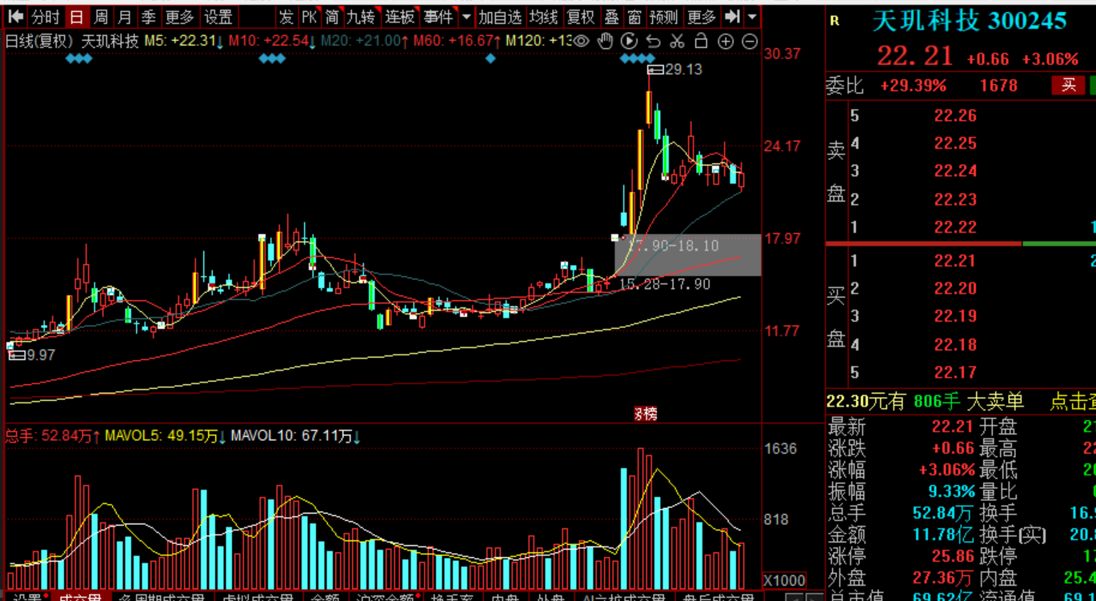Click the padlock lock icon
The height and width of the screenshot is (601, 1096).
click(701, 41)
